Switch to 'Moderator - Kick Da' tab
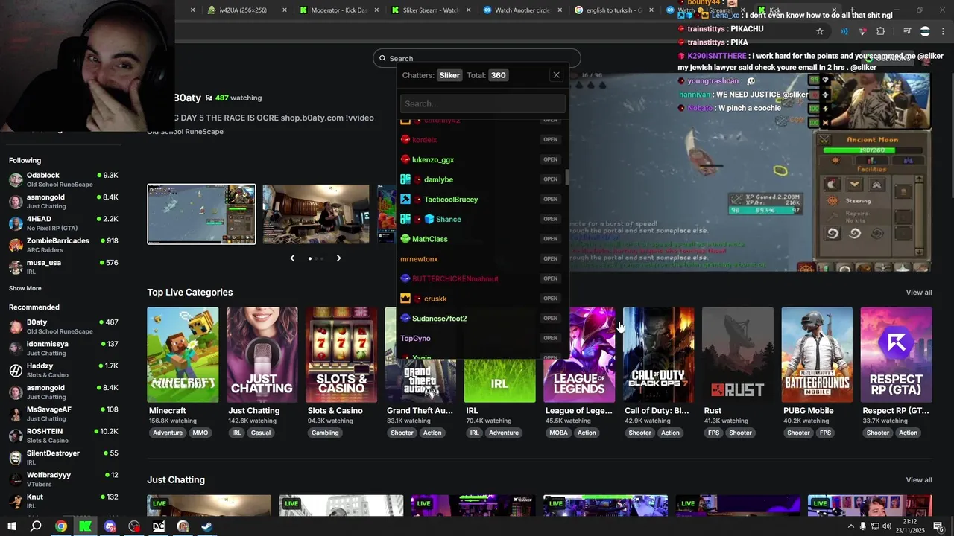954x536 pixels. pos(338,10)
